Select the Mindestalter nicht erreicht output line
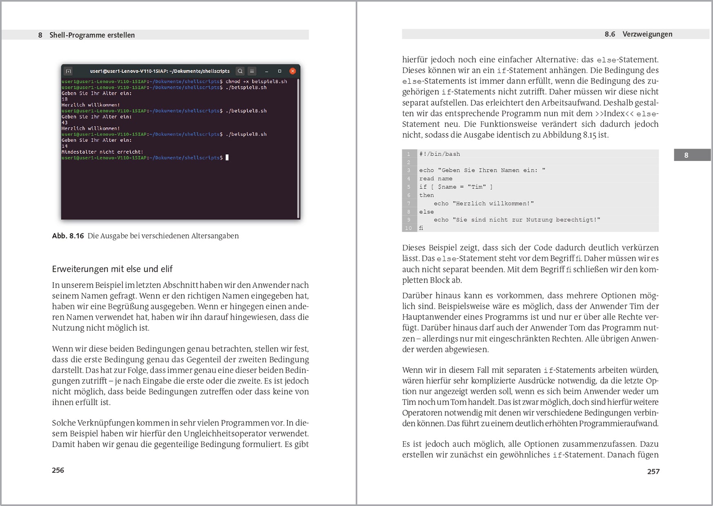This screenshot has width=713, height=506. [102, 151]
